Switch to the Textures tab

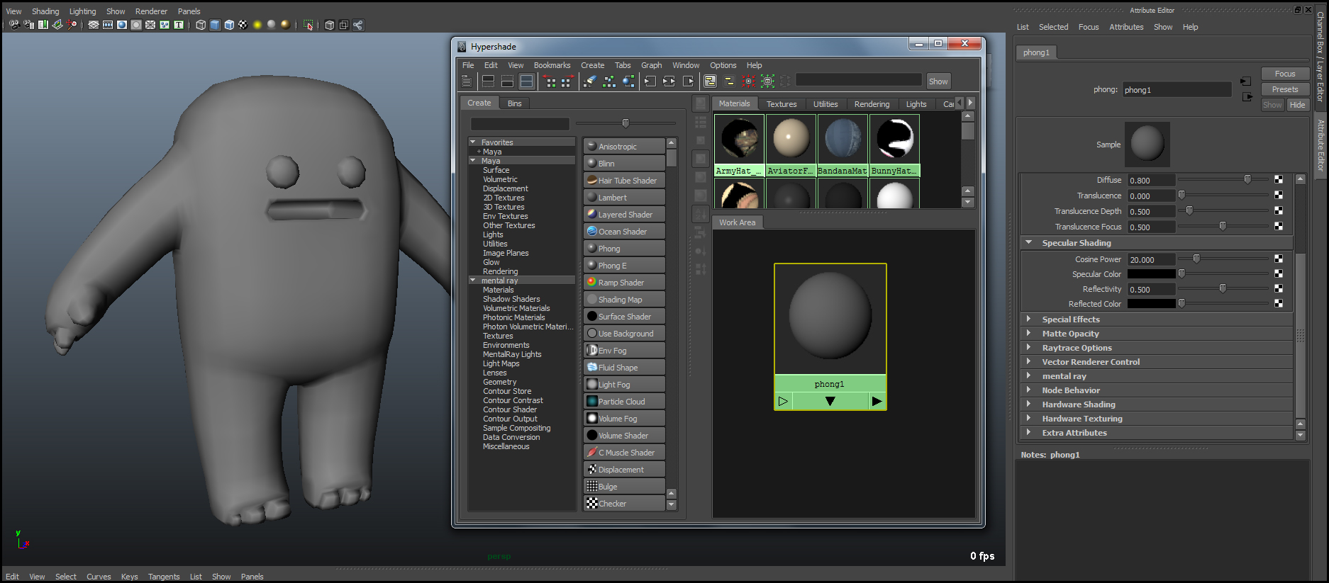pyautogui.click(x=781, y=104)
